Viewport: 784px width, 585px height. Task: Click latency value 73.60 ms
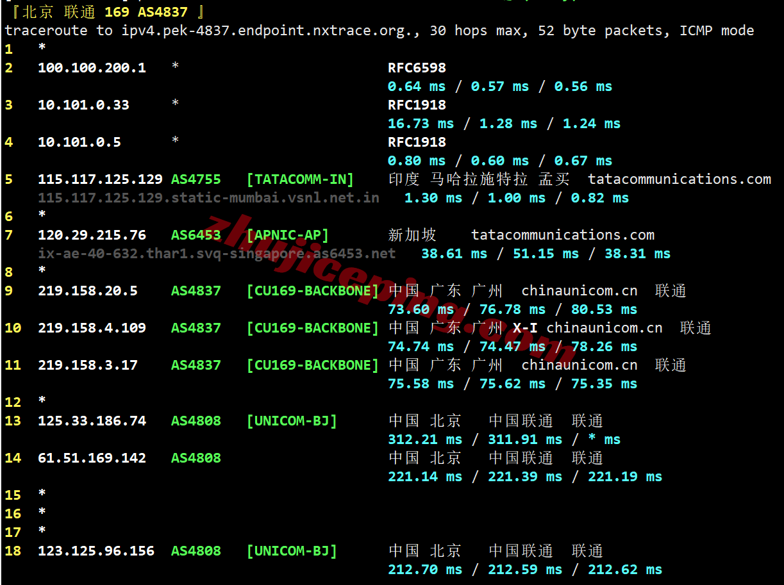[421, 309]
